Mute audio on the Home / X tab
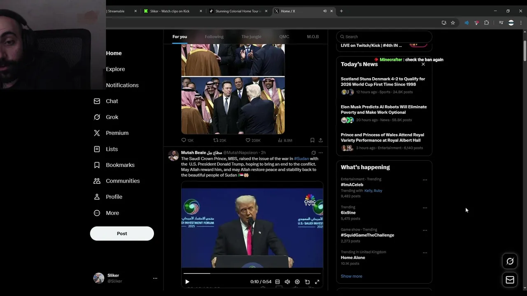This screenshot has width=527, height=296. (325, 11)
